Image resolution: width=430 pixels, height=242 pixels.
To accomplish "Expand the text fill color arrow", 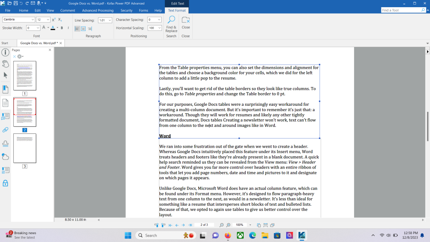I will click(x=48, y=28).
